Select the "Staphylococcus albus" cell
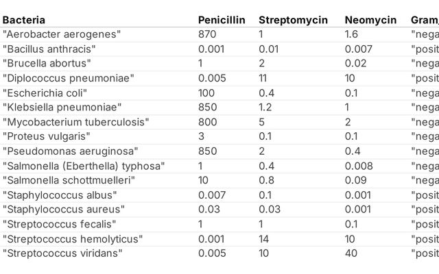 [60, 195]
